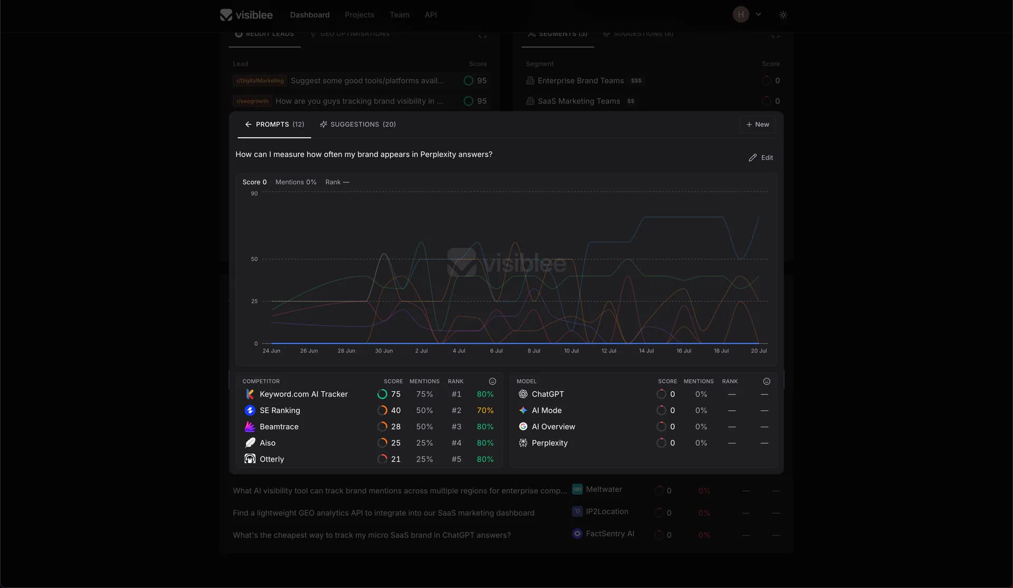Open Enterprise Brand Teams segment
Image resolution: width=1013 pixels, height=588 pixels.
653,81
